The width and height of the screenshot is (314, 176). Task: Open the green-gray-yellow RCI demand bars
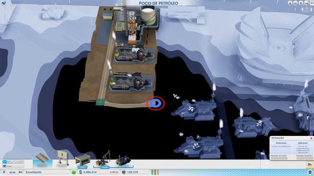155,172
